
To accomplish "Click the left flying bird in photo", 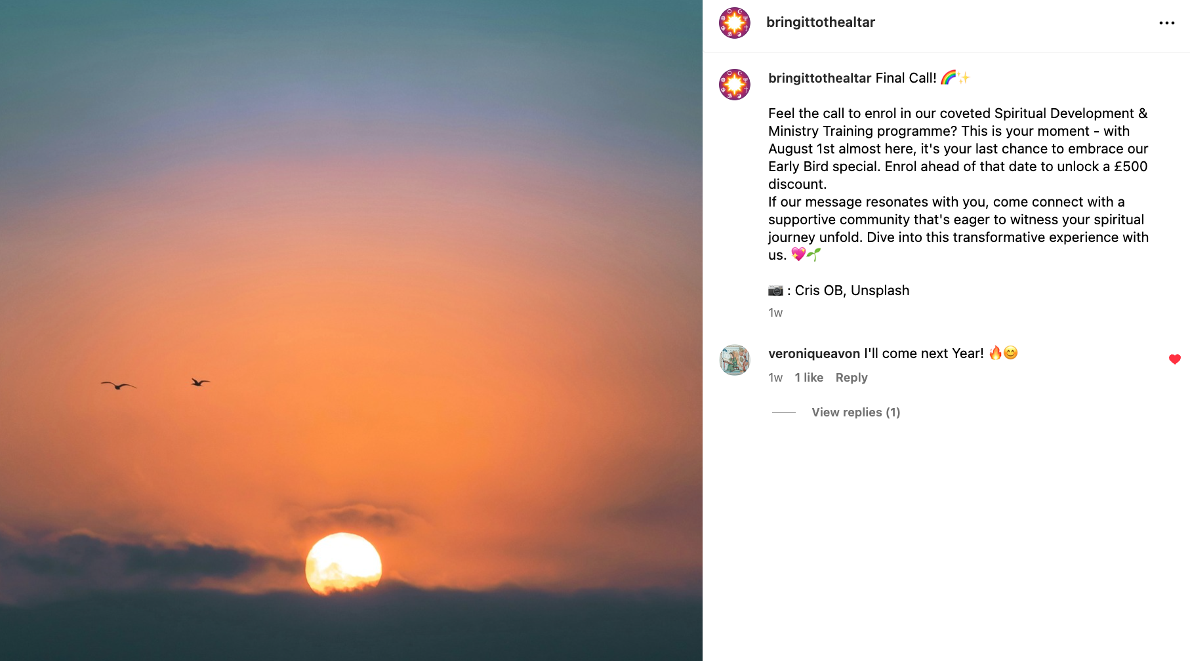I will [x=118, y=385].
